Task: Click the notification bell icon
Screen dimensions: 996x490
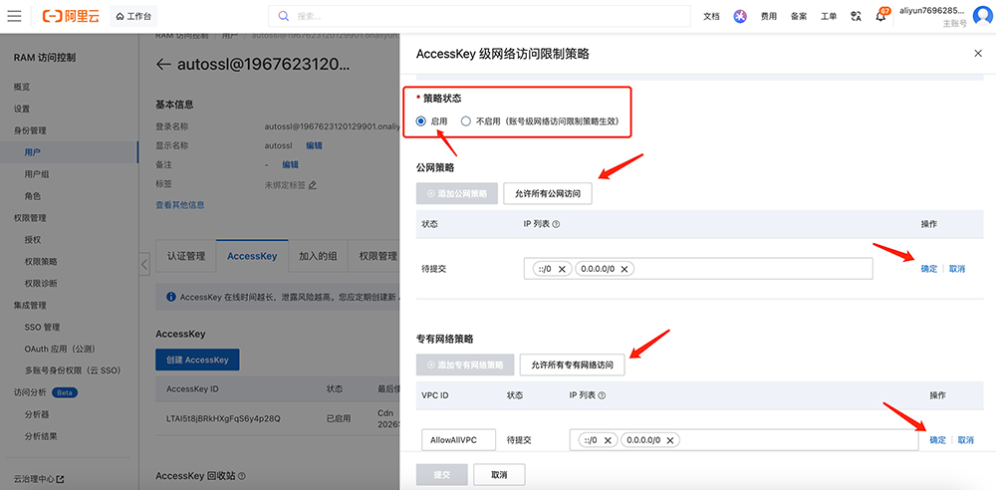Action: 880,16
